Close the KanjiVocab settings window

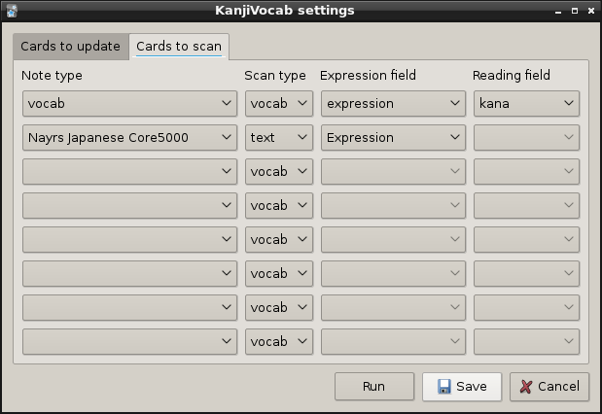coord(590,11)
